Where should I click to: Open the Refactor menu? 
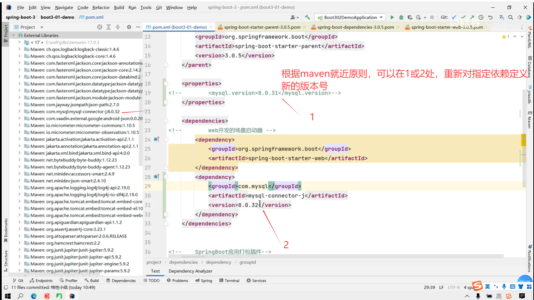pos(101,7)
